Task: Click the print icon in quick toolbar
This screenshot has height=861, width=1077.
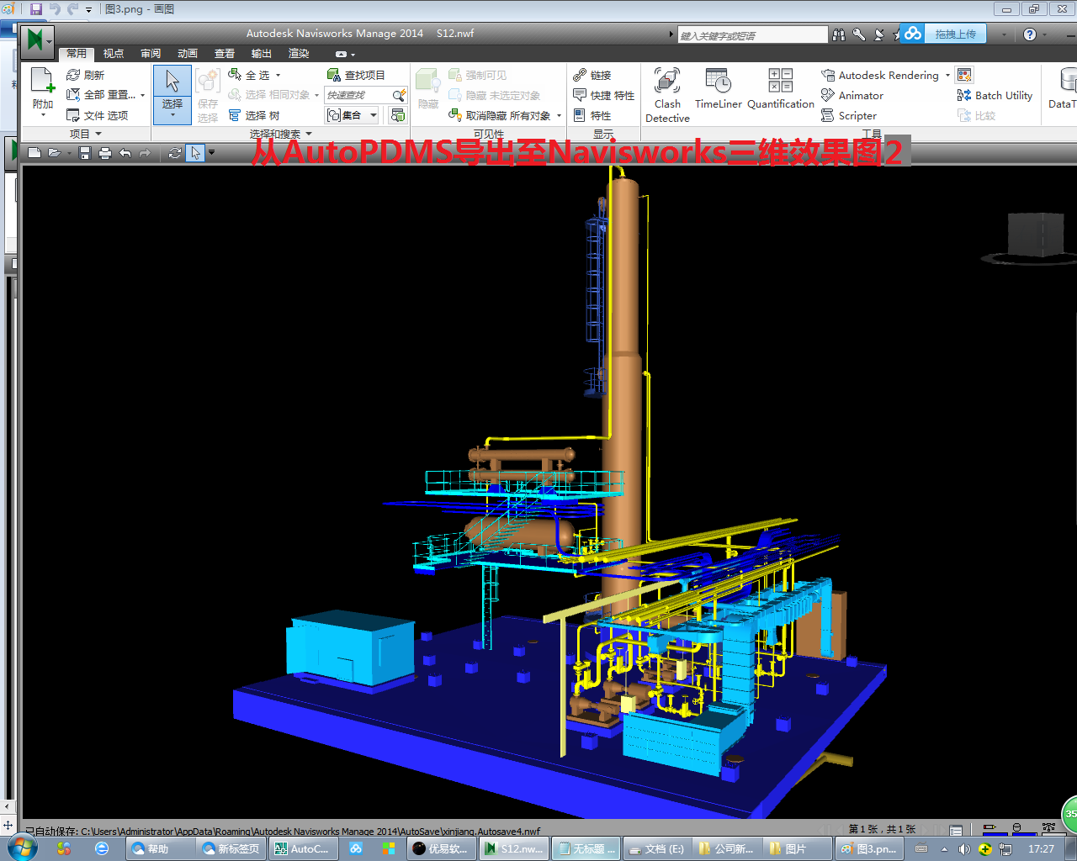Action: pyautogui.click(x=105, y=153)
